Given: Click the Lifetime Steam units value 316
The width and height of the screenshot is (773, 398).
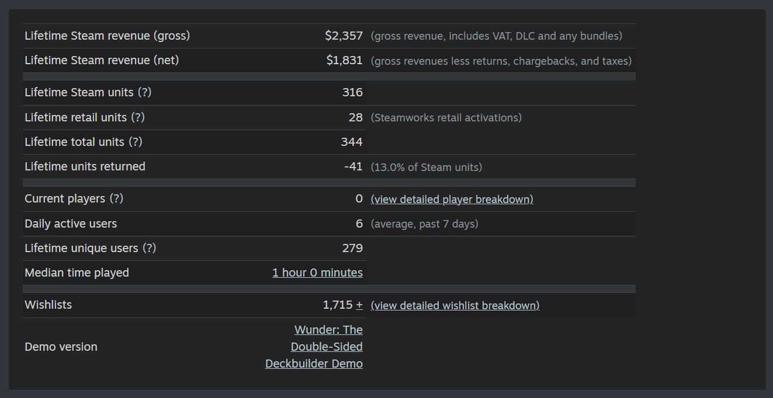Looking at the screenshot, I should [352, 92].
